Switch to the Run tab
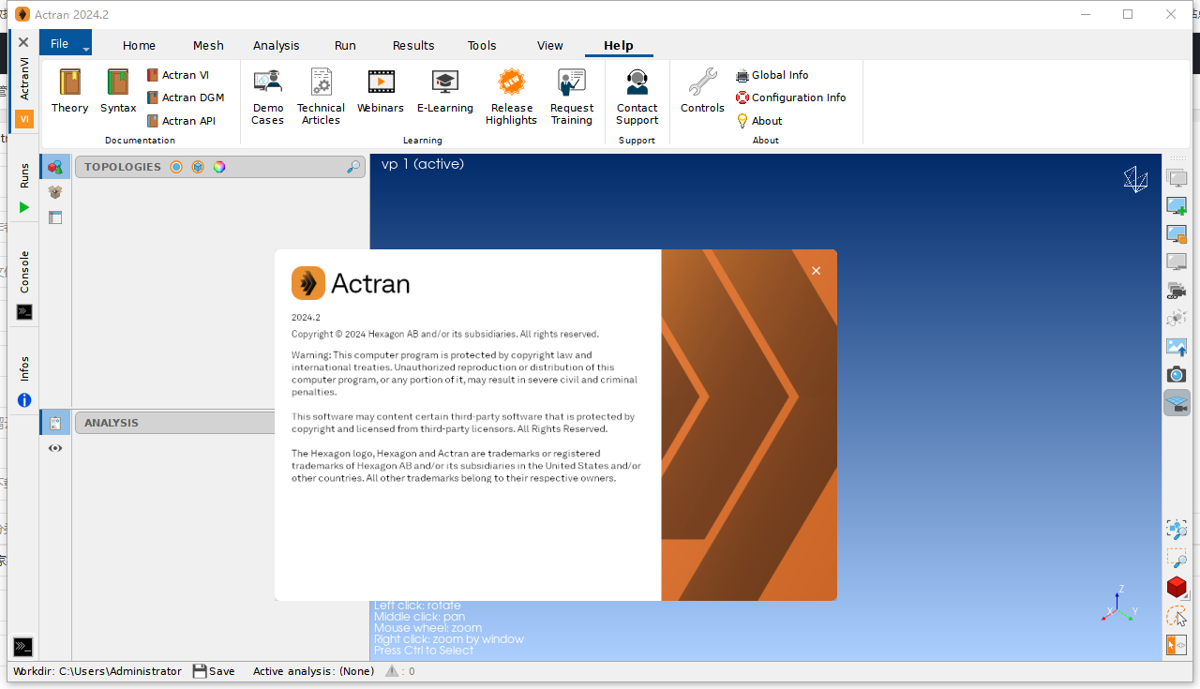The image size is (1200, 689). 345,45
